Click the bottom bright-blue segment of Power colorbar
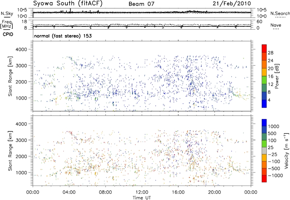The image size is (290, 200). tap(264, 104)
